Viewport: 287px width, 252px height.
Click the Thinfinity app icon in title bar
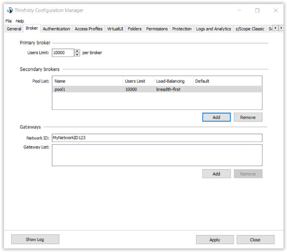coord(10,10)
